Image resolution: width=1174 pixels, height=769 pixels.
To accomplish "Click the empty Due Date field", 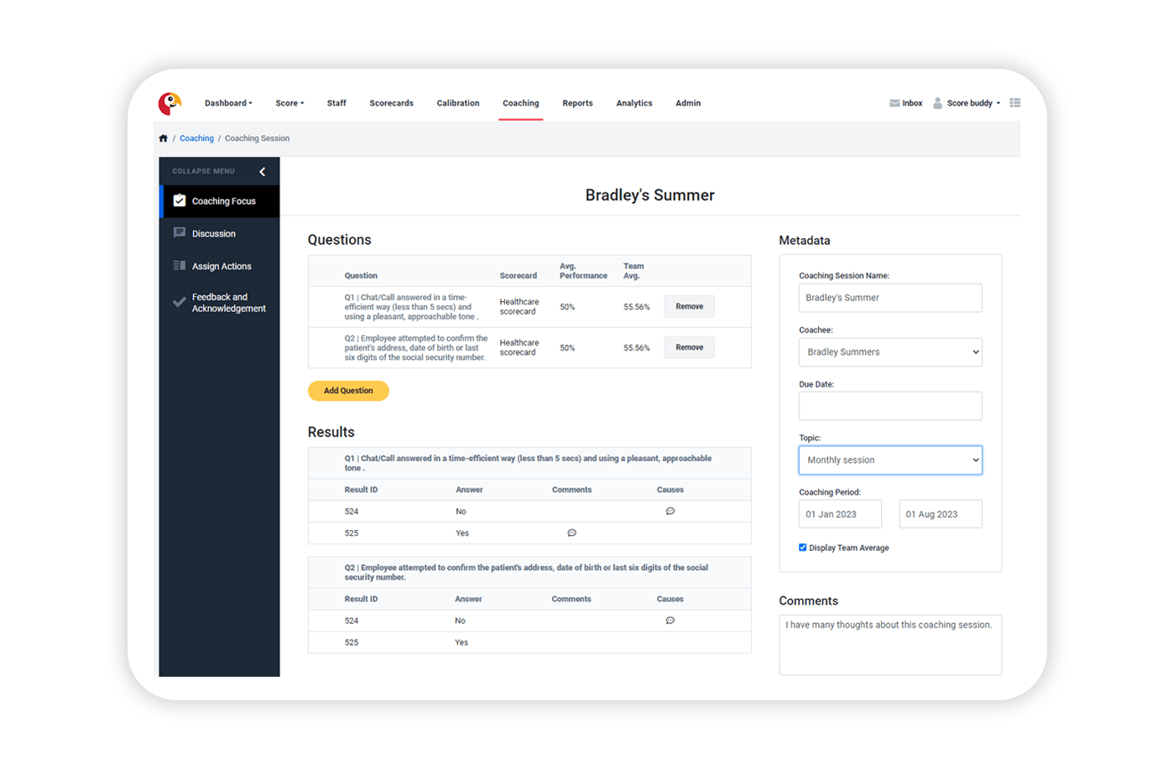I will [x=890, y=406].
